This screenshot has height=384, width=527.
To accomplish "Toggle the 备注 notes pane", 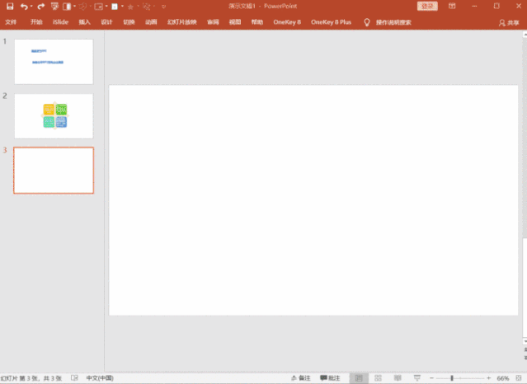I will pyautogui.click(x=301, y=377).
